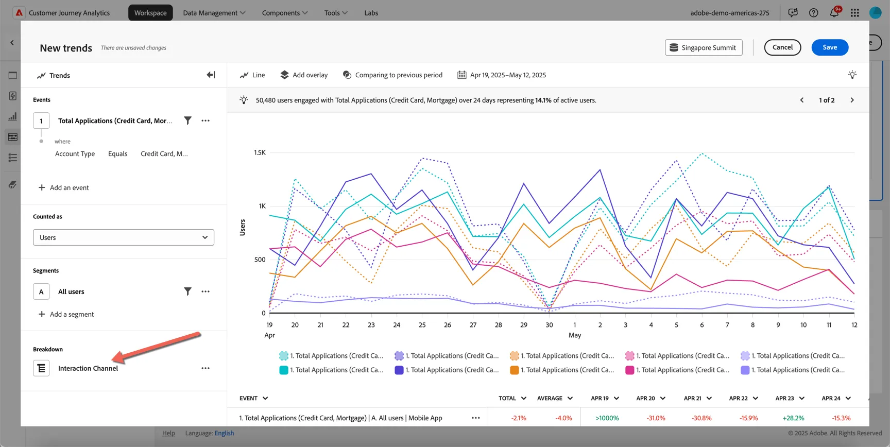Click the Interaction Channel breakdown icon

pos(41,368)
